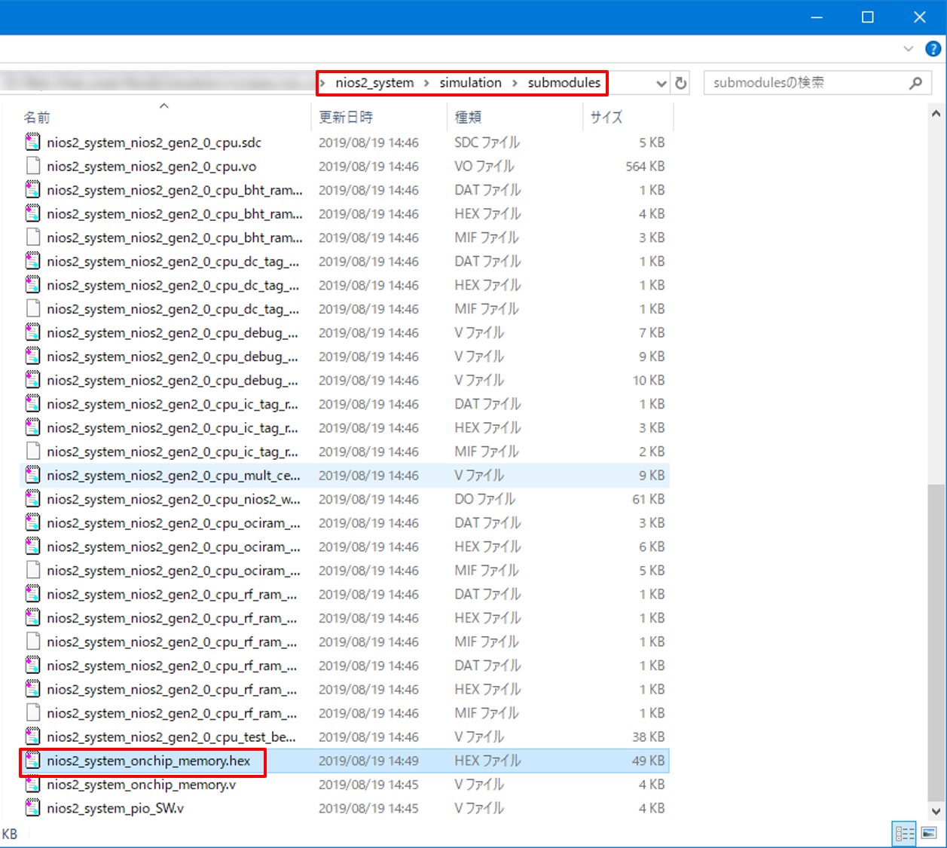Click file icon of nios2_system_nios2_gen2_0_cpu.vo
Viewport: 947px width, 848px height.
[x=32, y=167]
